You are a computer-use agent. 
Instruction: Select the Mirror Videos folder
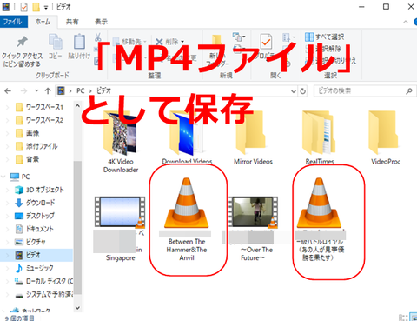tap(253, 137)
